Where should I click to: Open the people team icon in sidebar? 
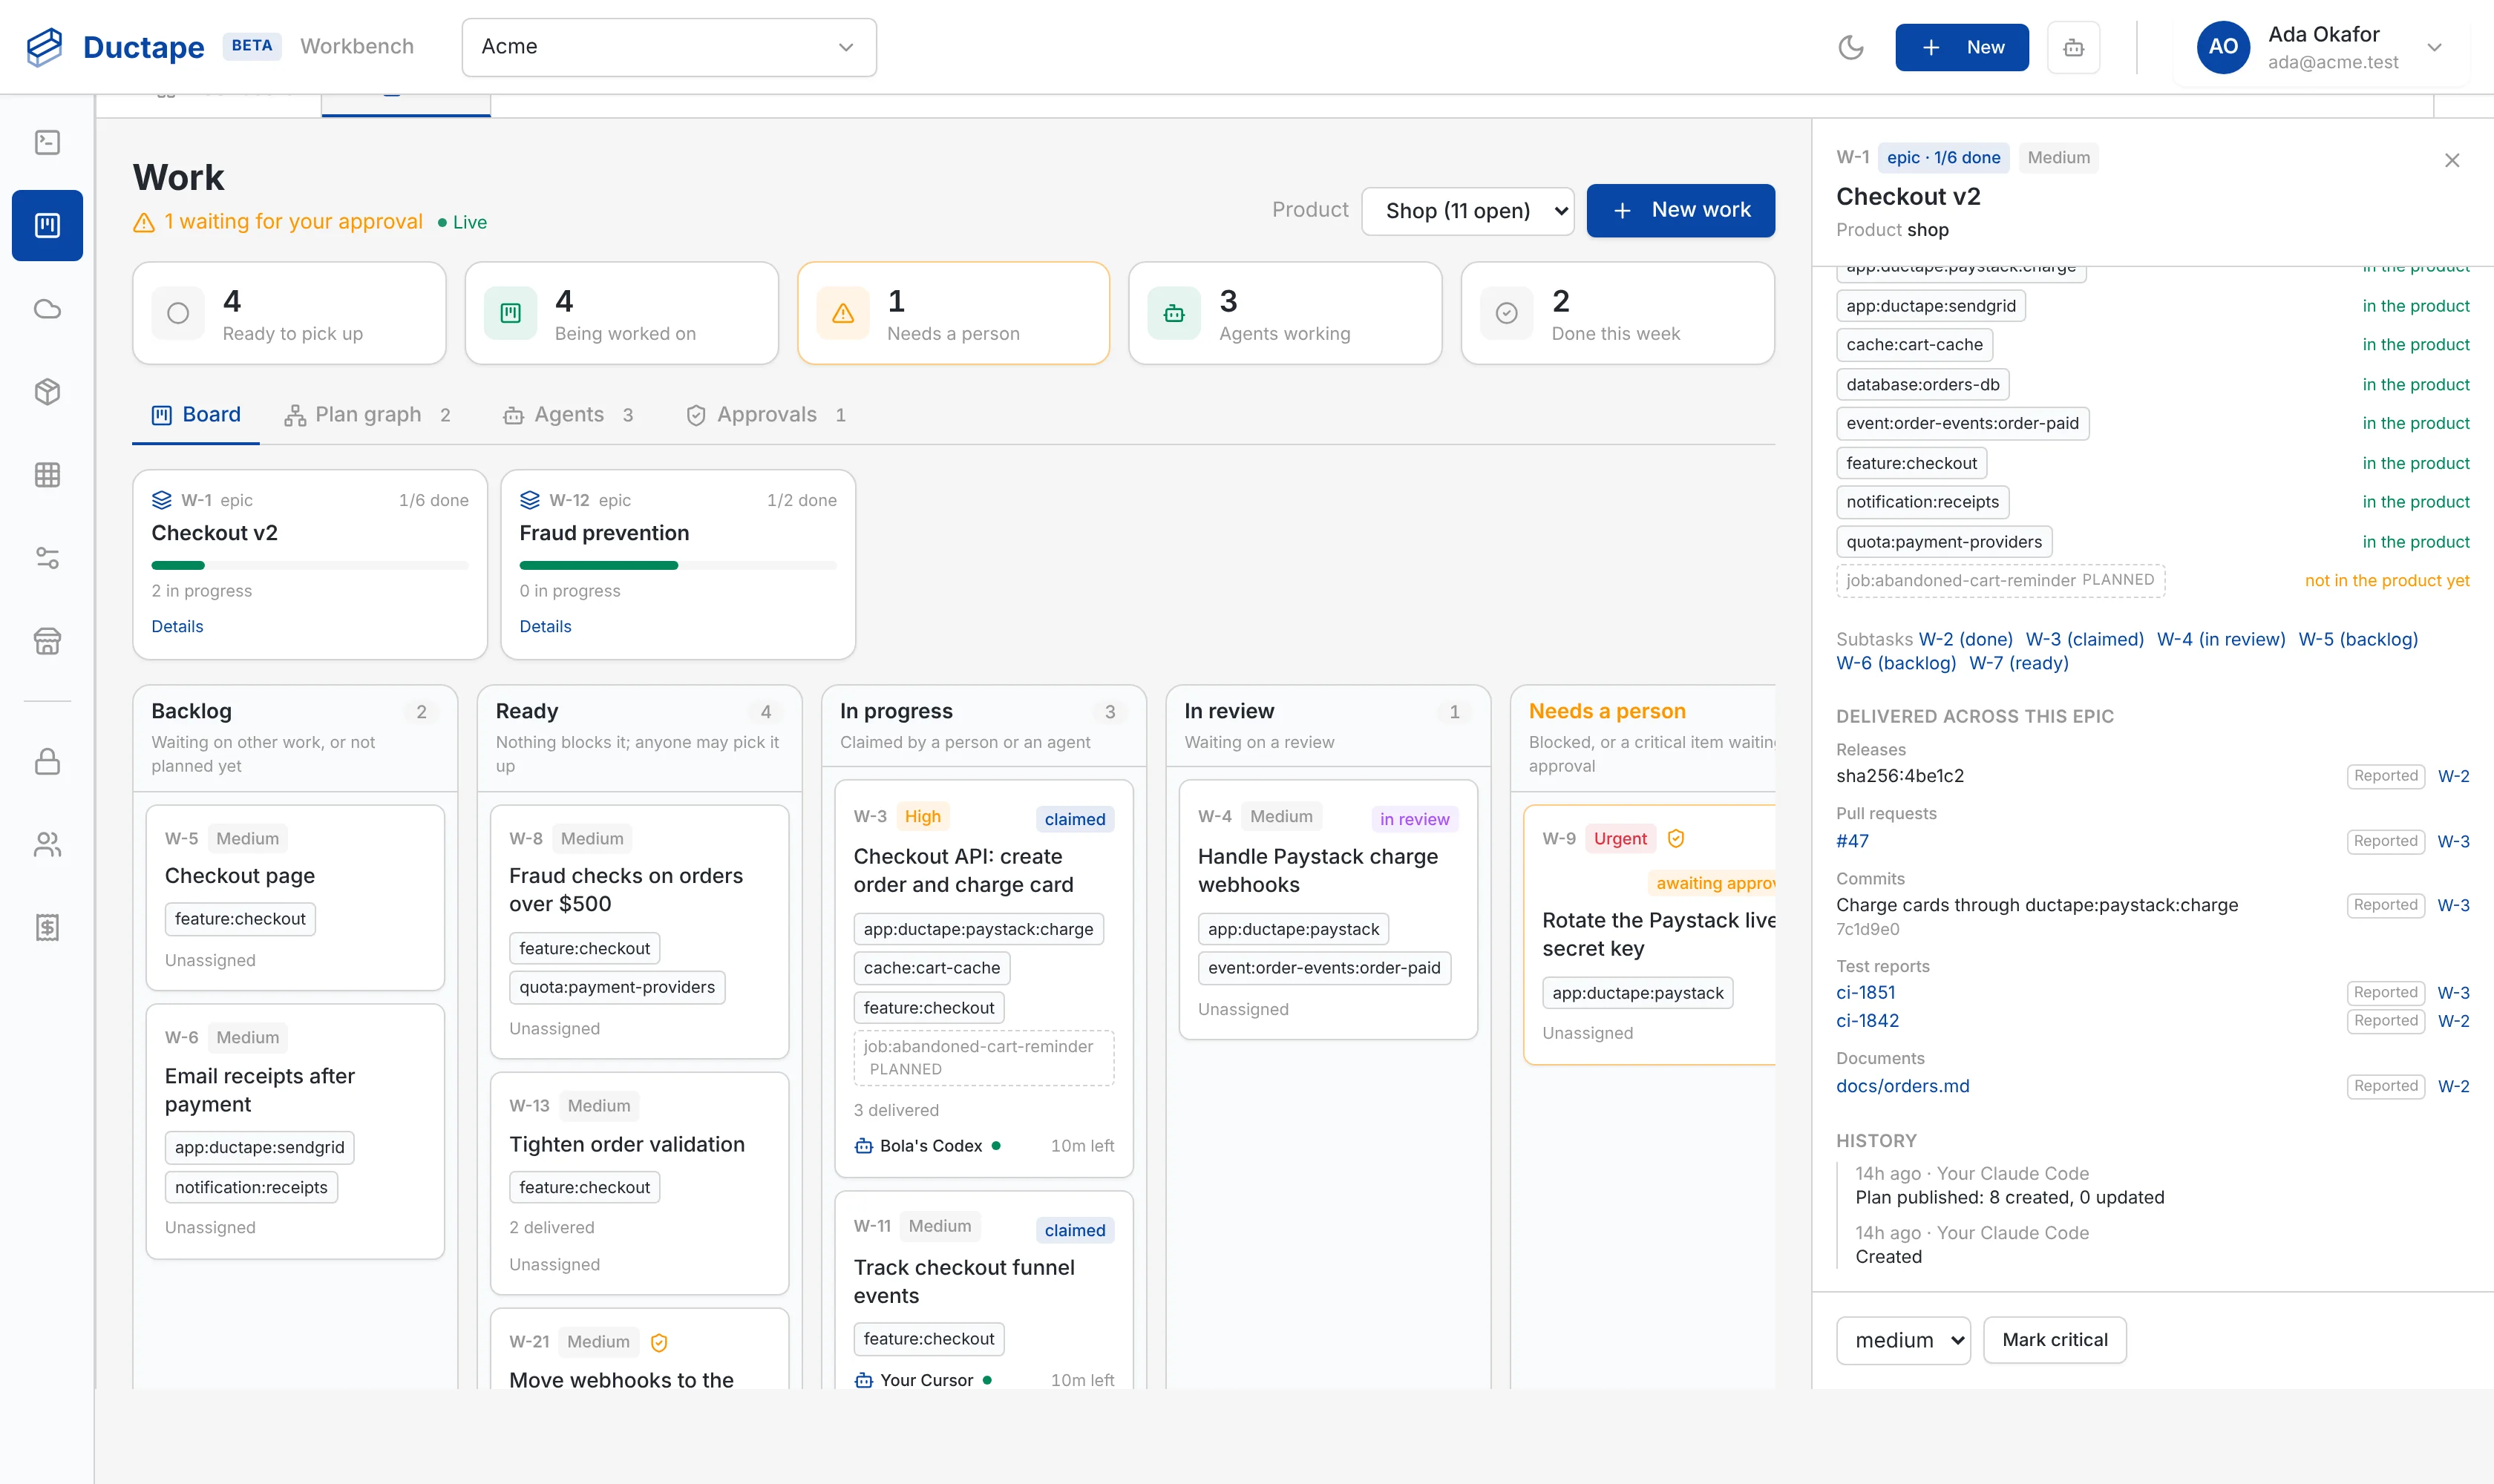(47, 844)
